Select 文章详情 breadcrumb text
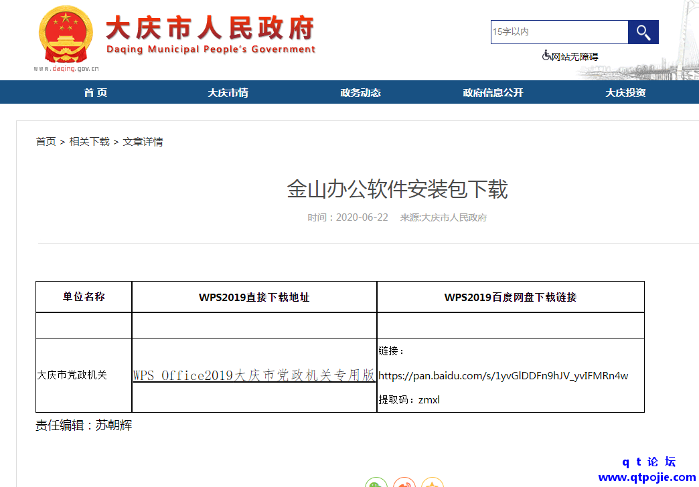This screenshot has height=487, width=699. point(143,142)
